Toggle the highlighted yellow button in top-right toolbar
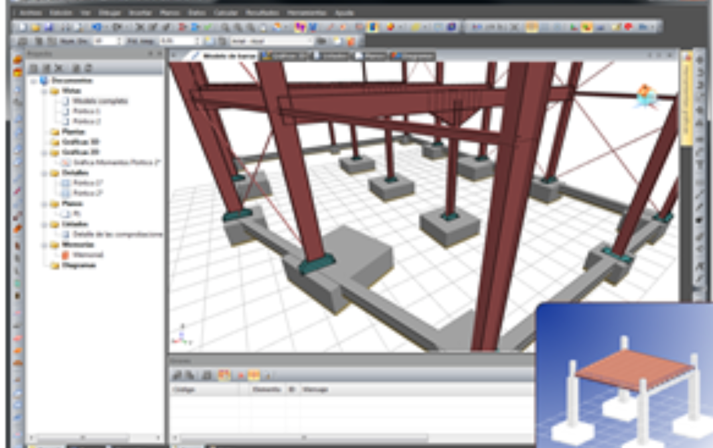Image resolution: width=713 pixels, height=448 pixels. (532, 27)
